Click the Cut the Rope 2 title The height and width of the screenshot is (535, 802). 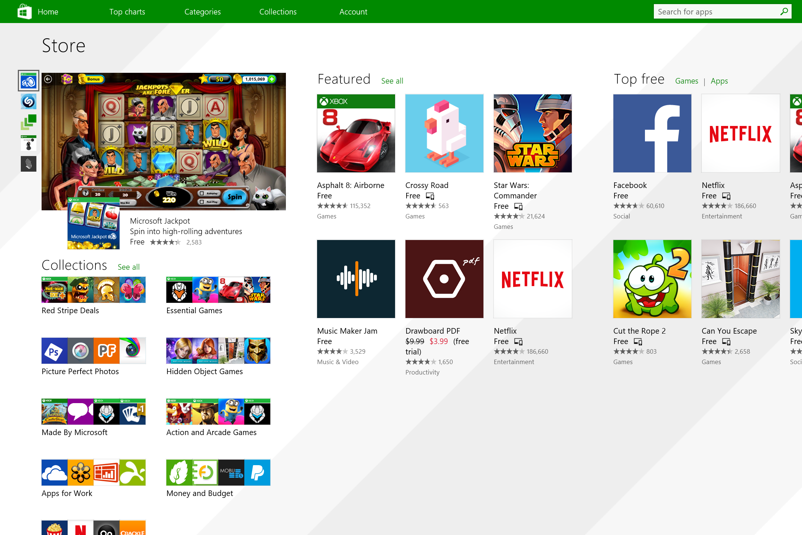pos(639,331)
